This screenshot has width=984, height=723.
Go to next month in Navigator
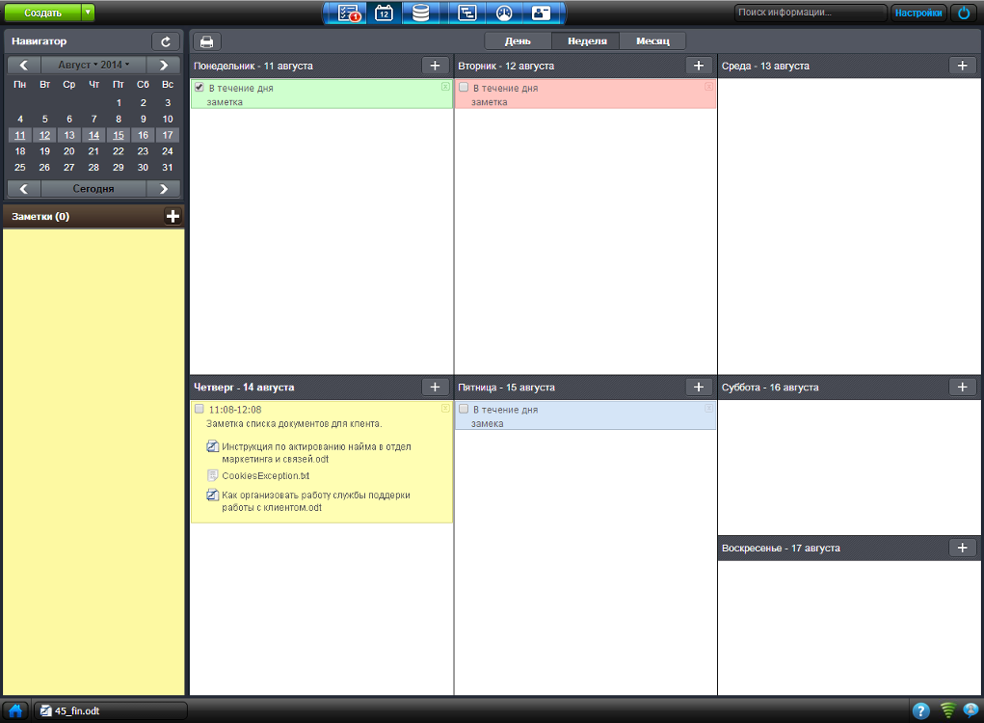[163, 65]
